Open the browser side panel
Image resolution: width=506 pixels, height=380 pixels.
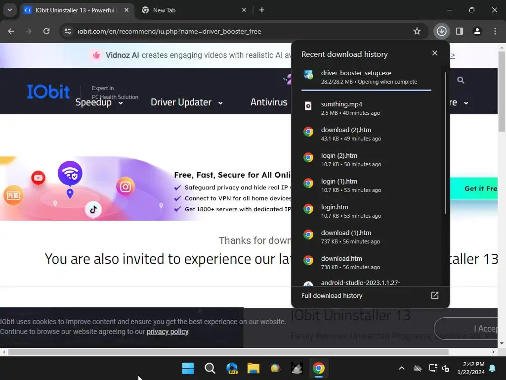(x=460, y=31)
